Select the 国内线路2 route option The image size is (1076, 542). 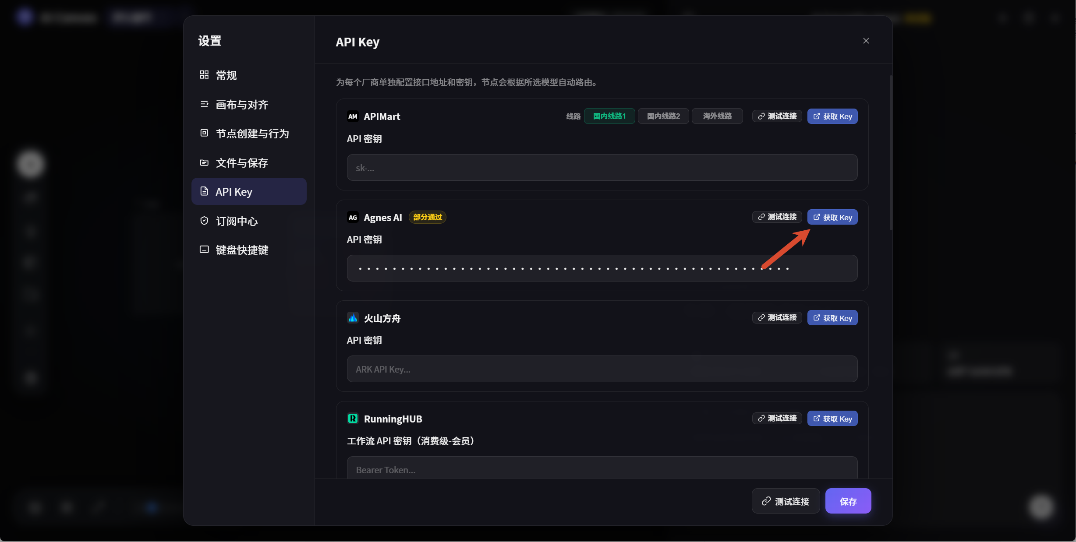663,116
